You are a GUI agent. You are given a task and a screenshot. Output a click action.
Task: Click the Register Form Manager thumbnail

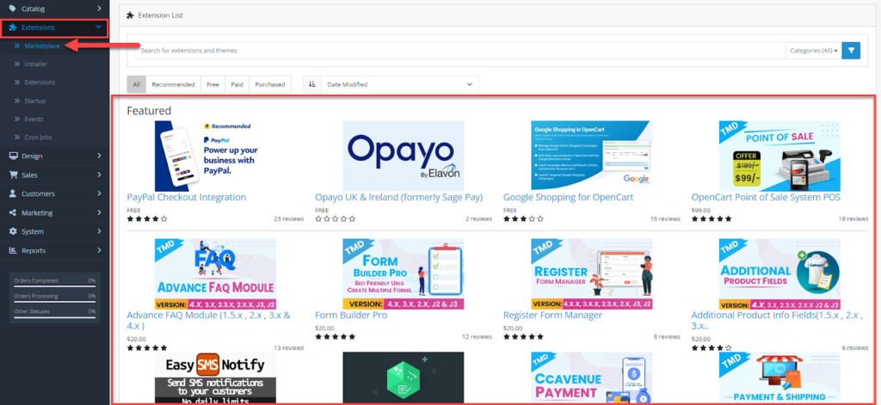592,274
